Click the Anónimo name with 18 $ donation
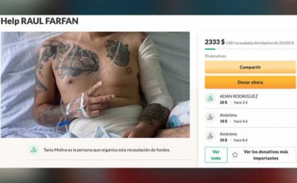This screenshot has width=297, height=183. [x=228, y=115]
